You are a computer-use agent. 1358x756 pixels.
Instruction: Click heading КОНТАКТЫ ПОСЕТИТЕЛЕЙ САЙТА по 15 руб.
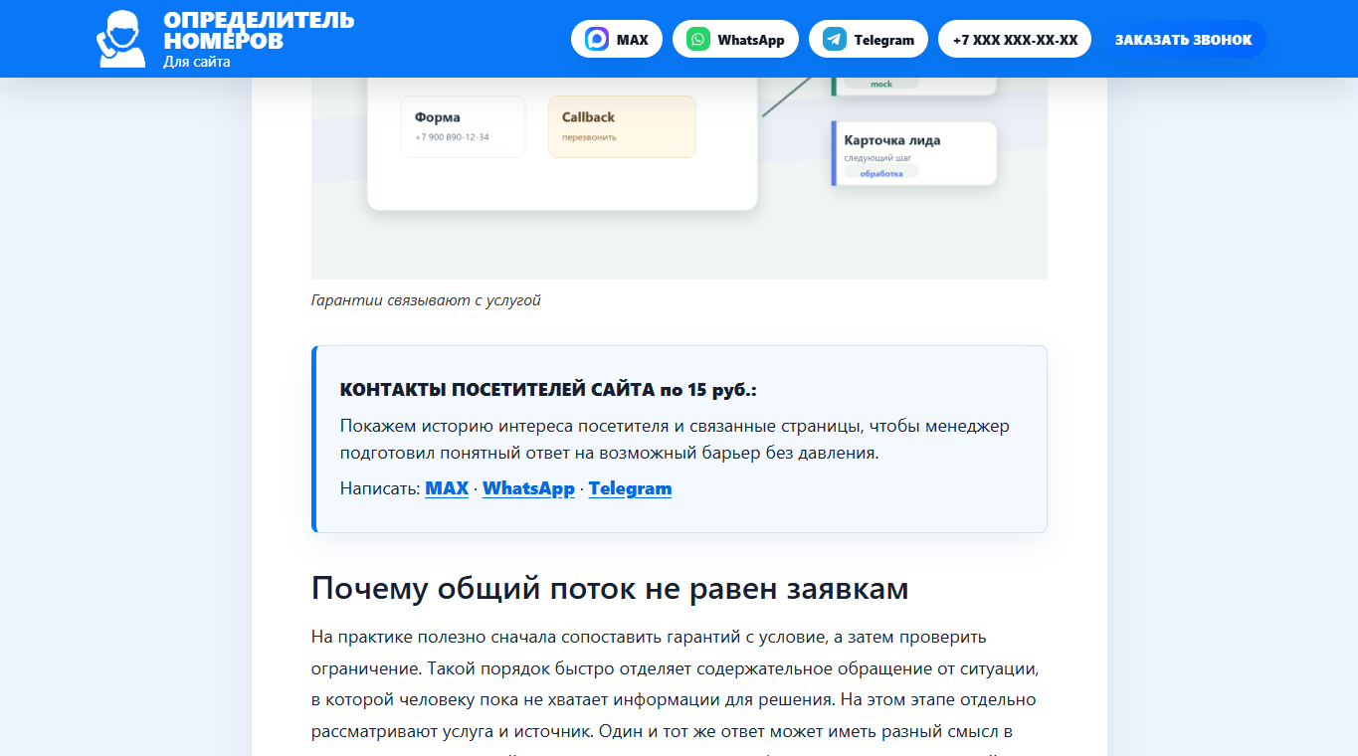(x=548, y=390)
